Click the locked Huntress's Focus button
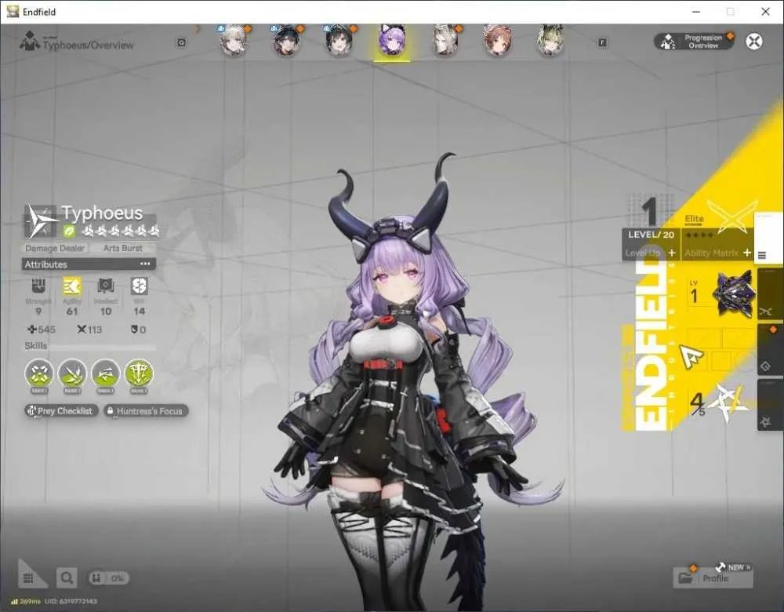The image size is (784, 612). [x=146, y=411]
